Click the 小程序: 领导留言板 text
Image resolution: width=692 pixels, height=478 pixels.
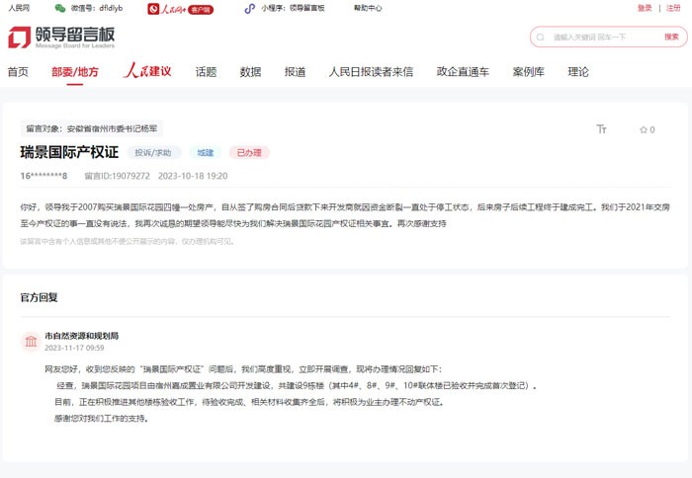tap(293, 8)
